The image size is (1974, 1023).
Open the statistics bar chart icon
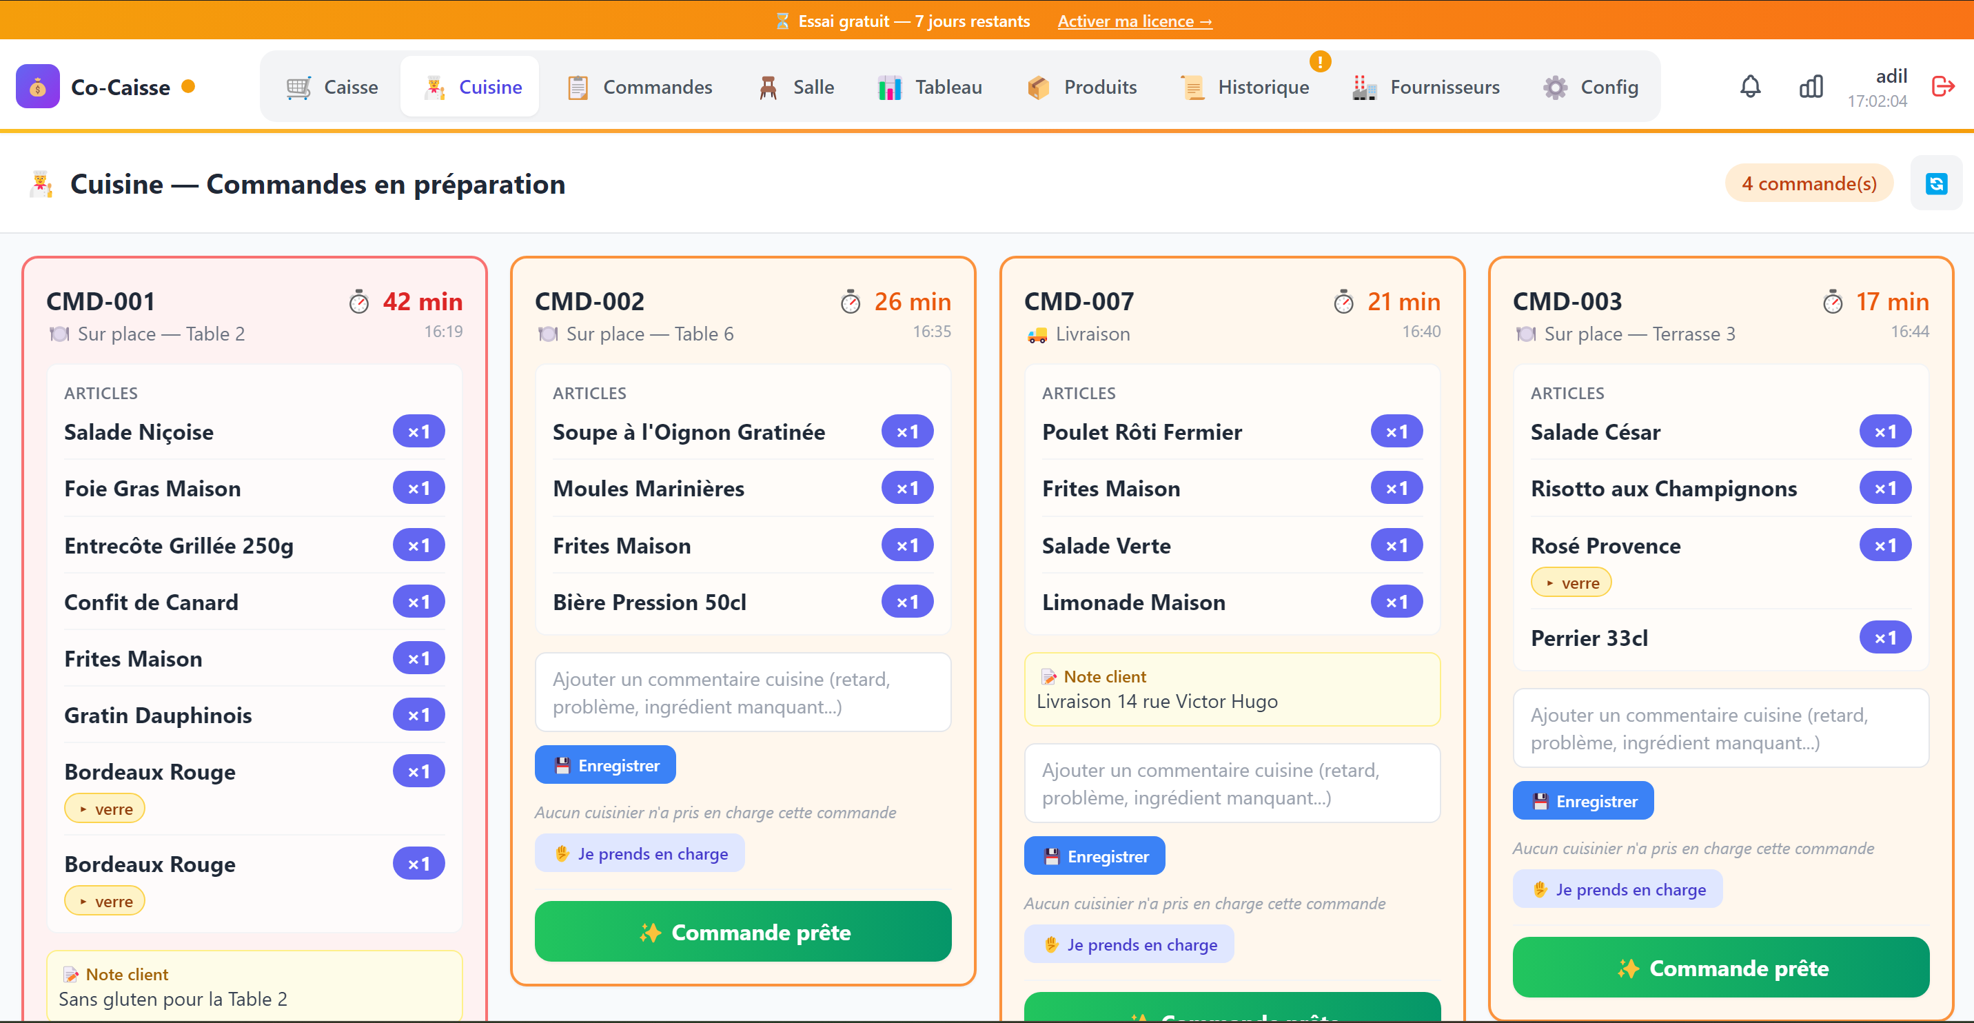pos(1811,87)
